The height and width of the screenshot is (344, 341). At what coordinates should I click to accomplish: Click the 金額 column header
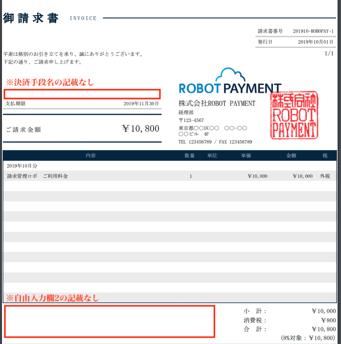(291, 155)
